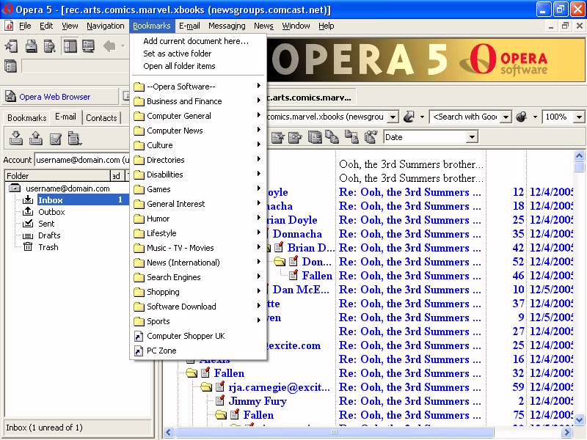The image size is (587, 440).
Task: Click the page icon next to Opera Web Browser
Action: pos(10,97)
